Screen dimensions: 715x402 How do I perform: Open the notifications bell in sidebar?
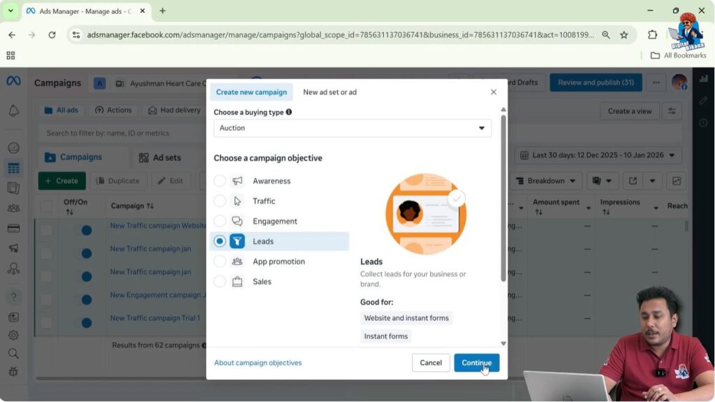point(14,110)
